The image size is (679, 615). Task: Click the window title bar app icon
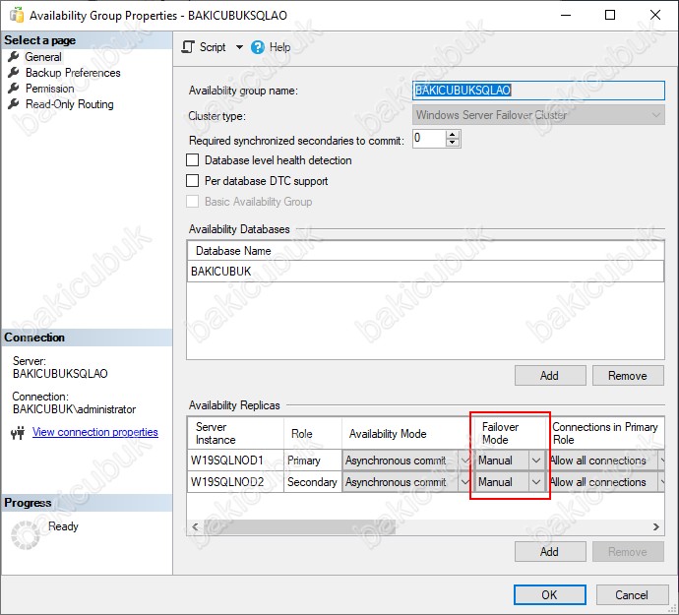(x=16, y=15)
